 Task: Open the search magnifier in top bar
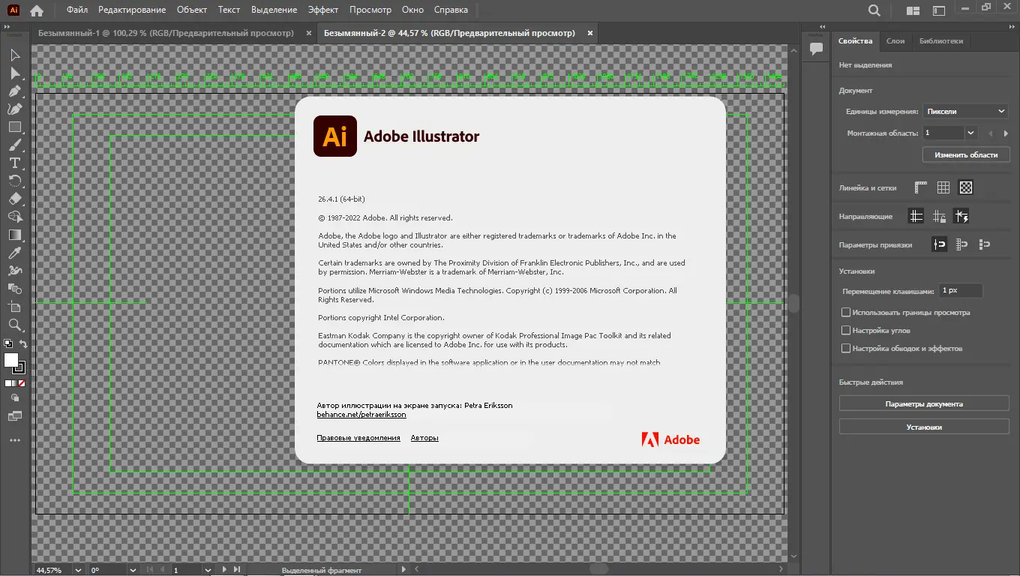click(x=874, y=10)
